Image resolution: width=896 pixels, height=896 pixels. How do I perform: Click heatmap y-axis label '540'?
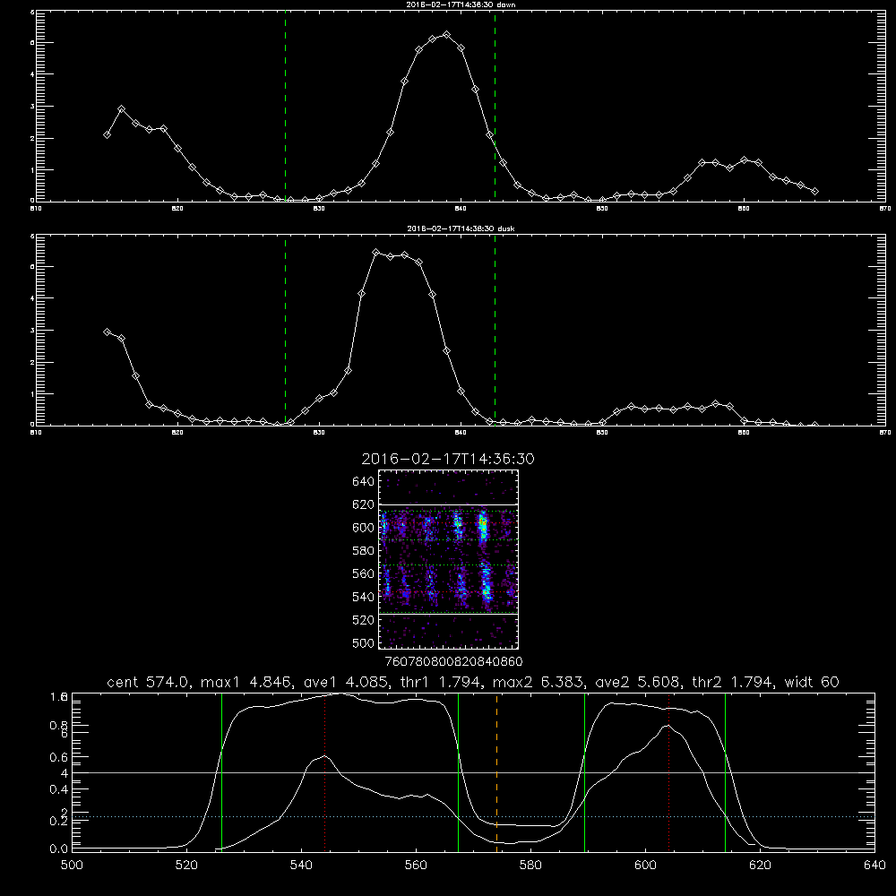click(363, 597)
